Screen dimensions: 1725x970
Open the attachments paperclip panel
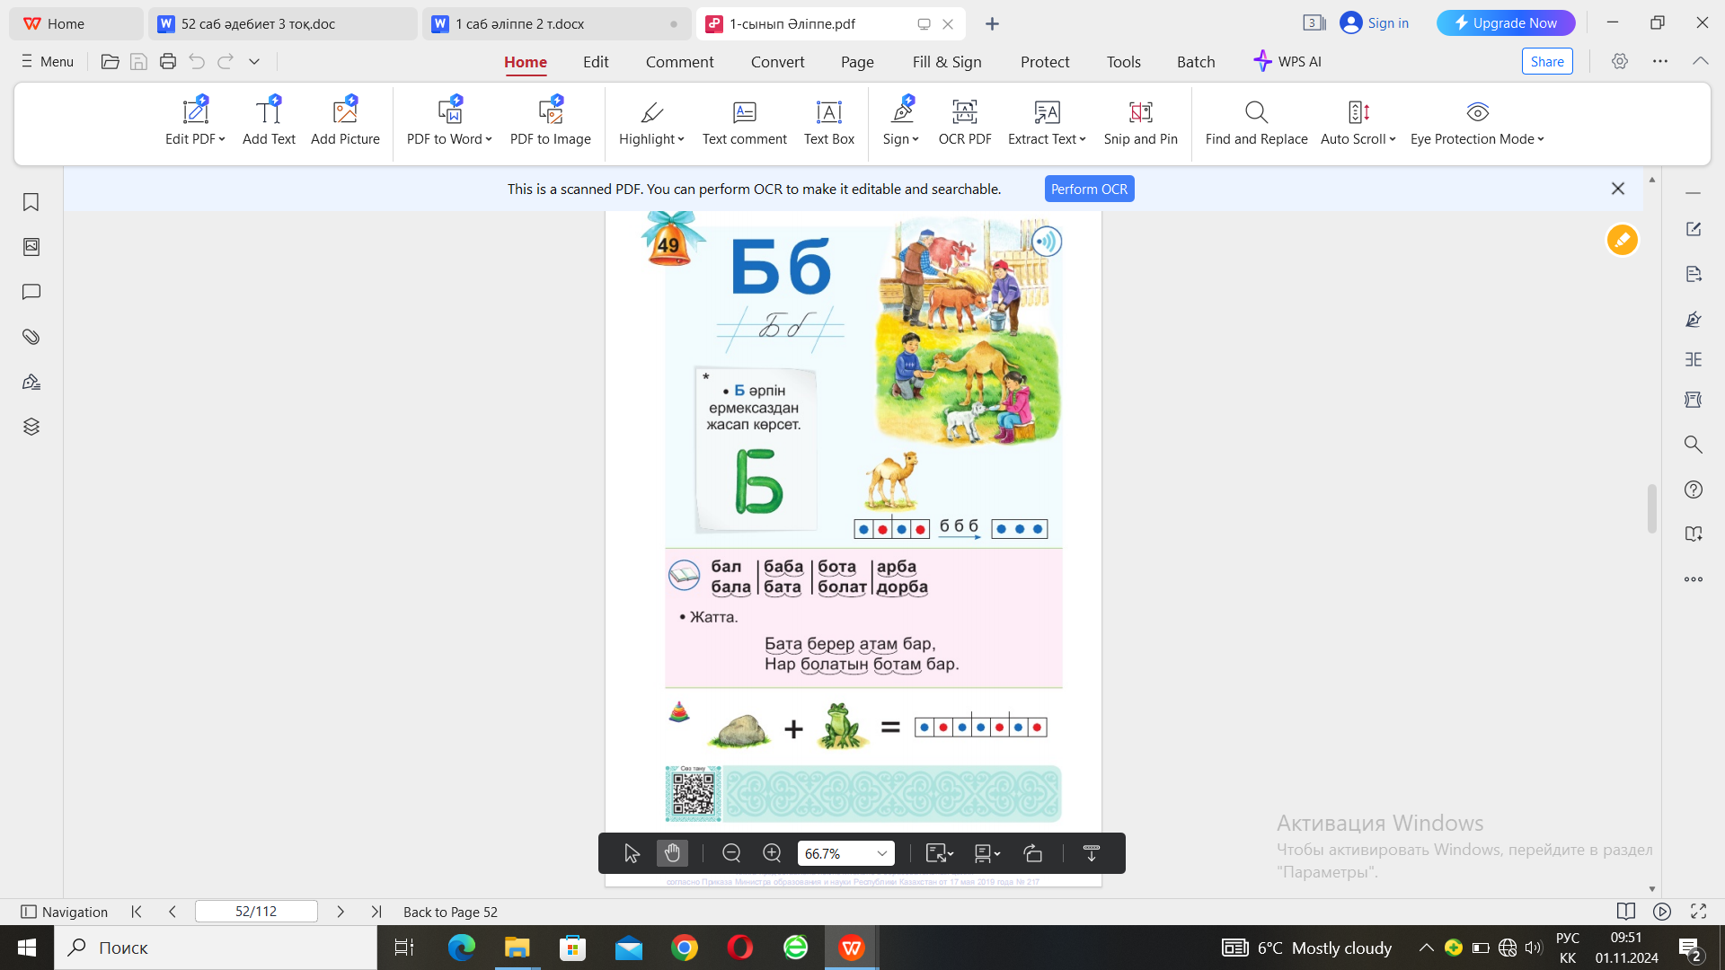click(31, 337)
